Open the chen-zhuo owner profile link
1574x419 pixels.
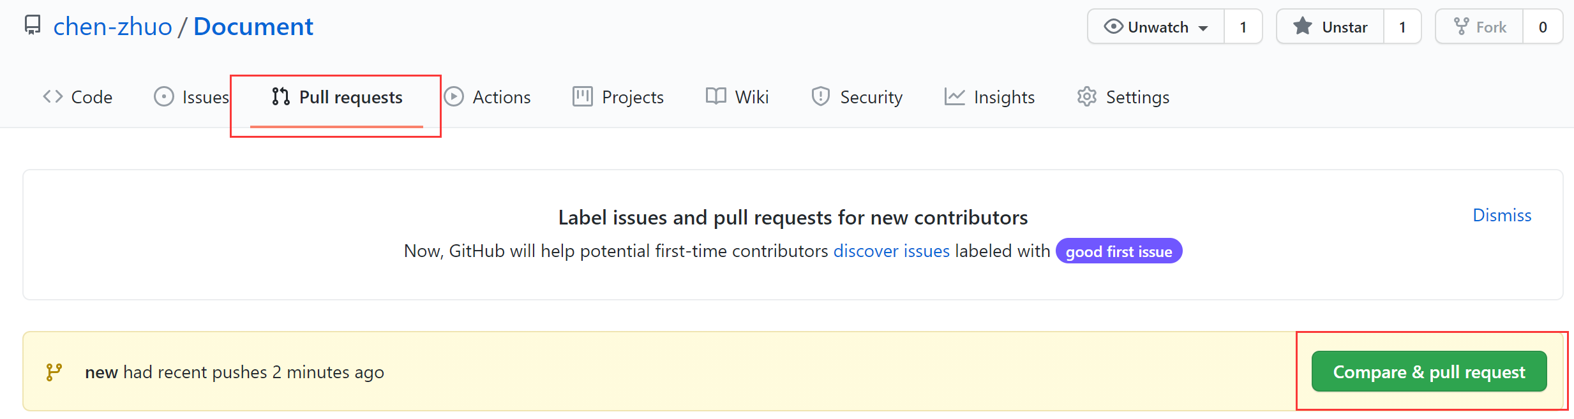[113, 27]
